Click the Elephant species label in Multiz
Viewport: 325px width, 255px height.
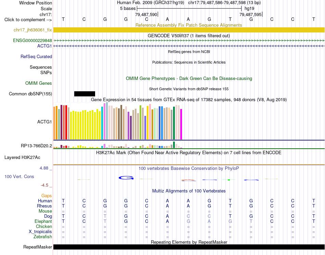click(43, 222)
